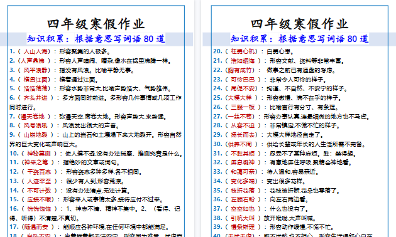Select the red answer 慢条斯理
Viewport: 396px width, 237px height.
coord(243,227)
